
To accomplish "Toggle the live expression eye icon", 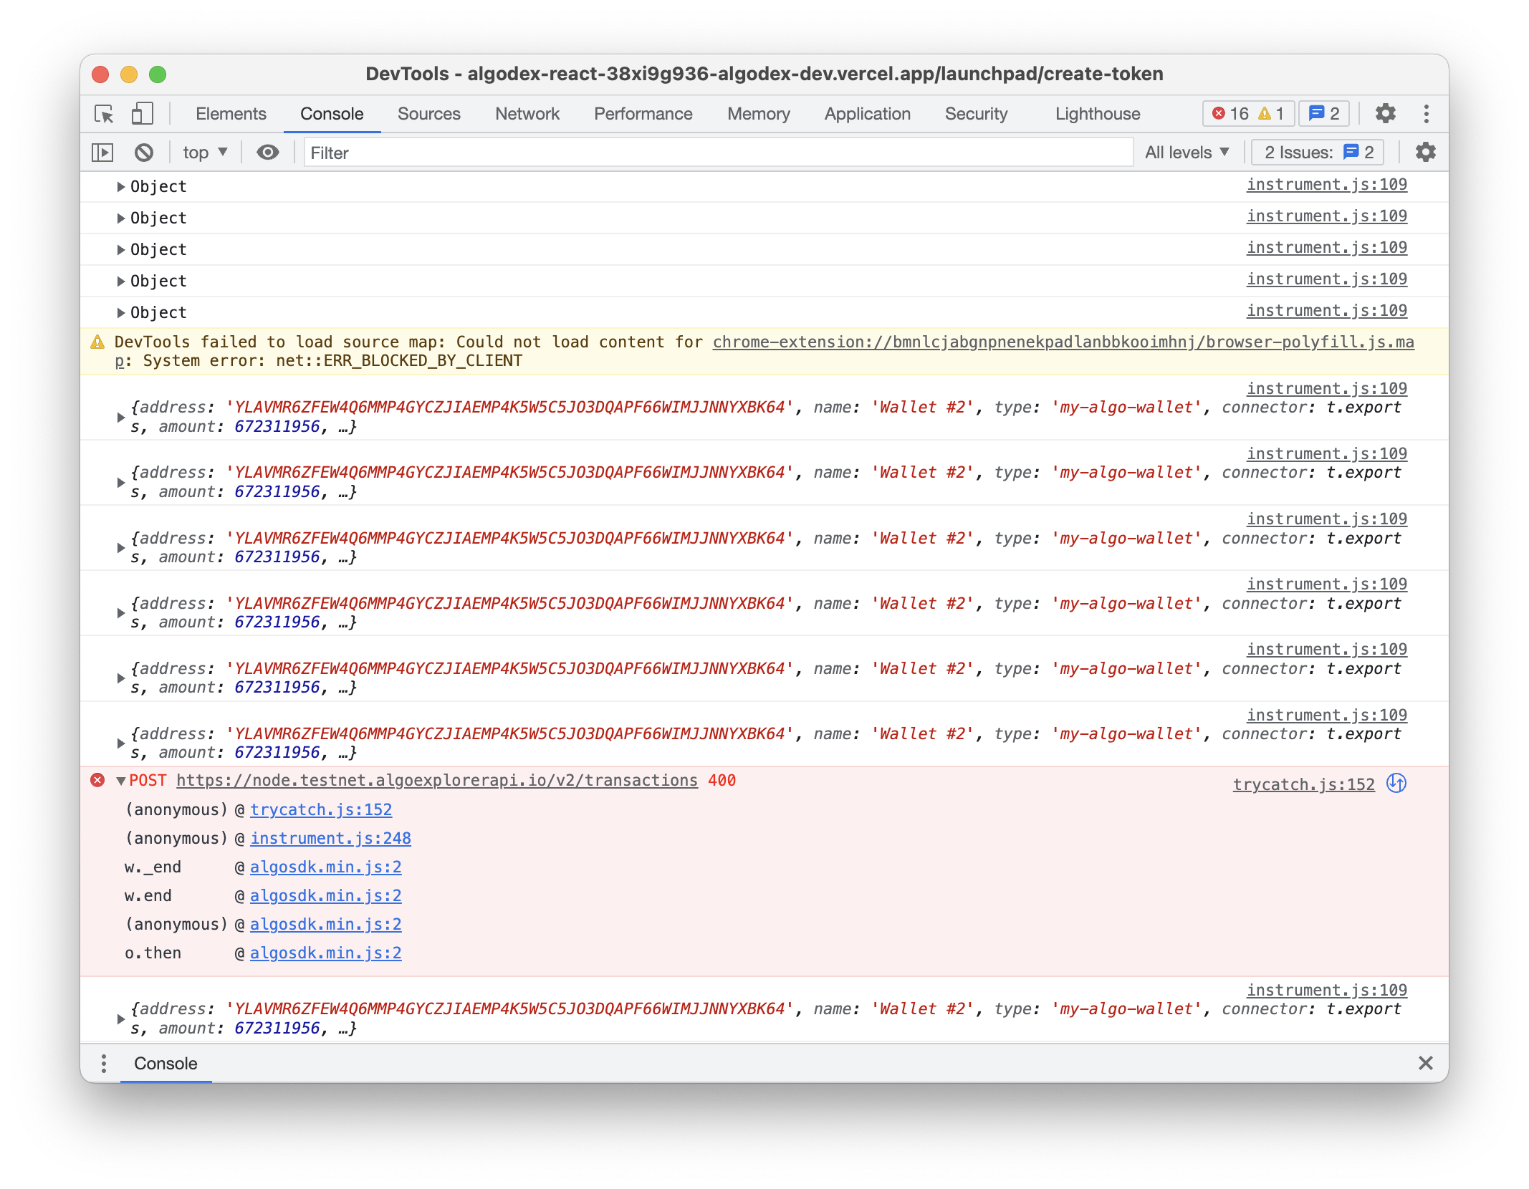I will tap(268, 153).
